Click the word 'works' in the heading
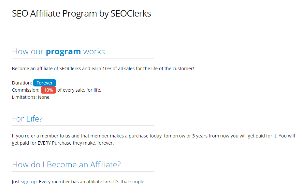This screenshot has width=302, height=194. [x=94, y=51]
